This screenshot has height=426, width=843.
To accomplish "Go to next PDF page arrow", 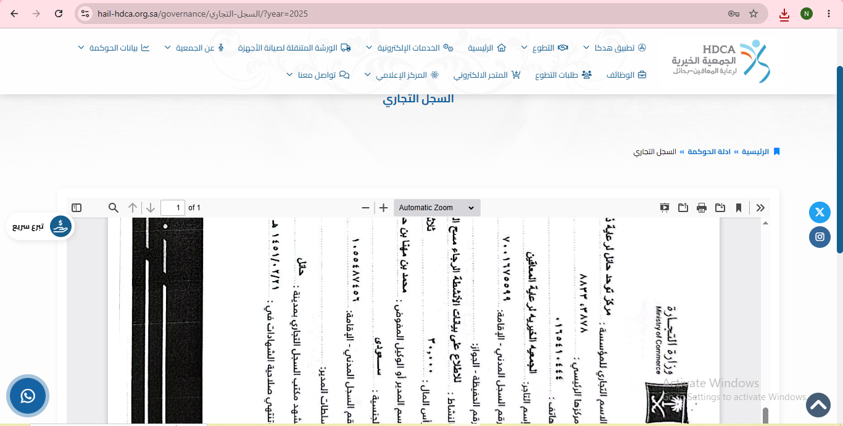I will click(151, 208).
